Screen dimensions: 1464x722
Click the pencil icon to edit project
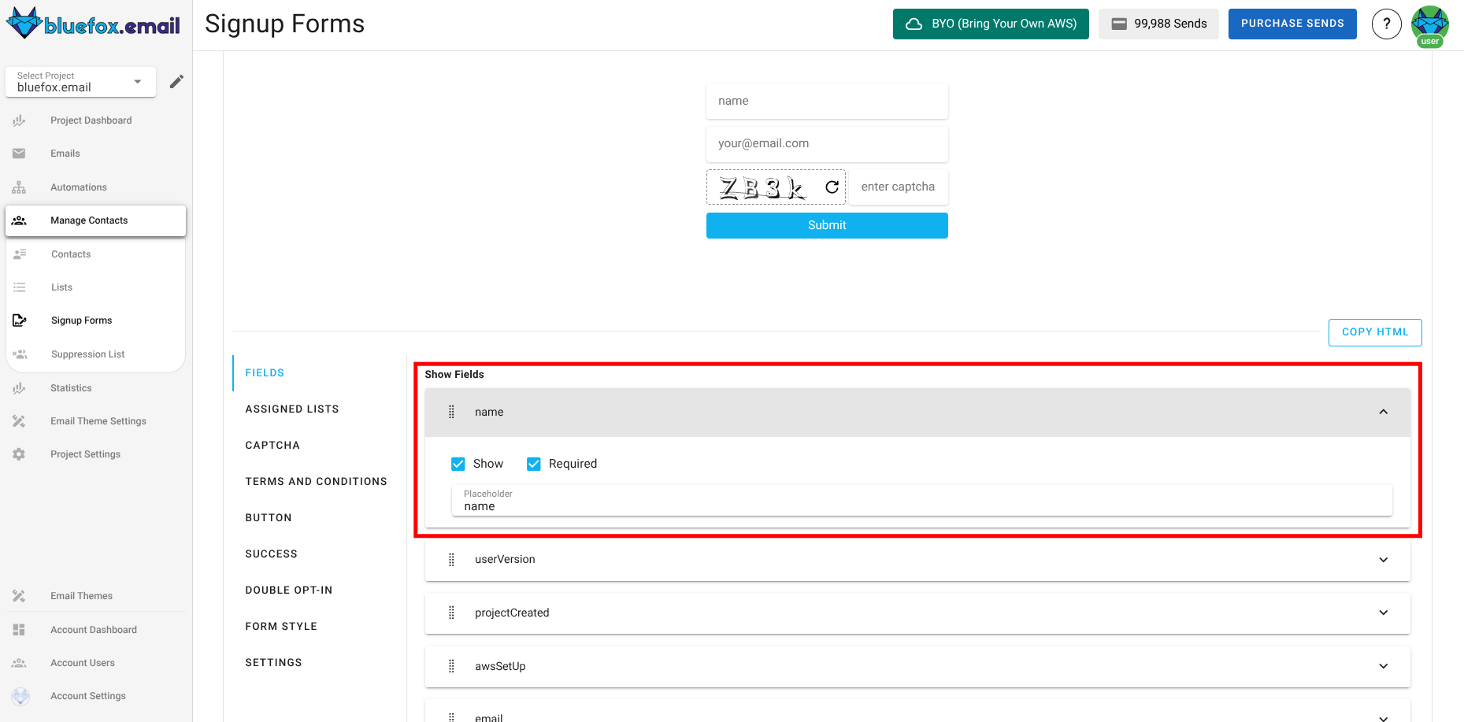pyautogui.click(x=176, y=81)
